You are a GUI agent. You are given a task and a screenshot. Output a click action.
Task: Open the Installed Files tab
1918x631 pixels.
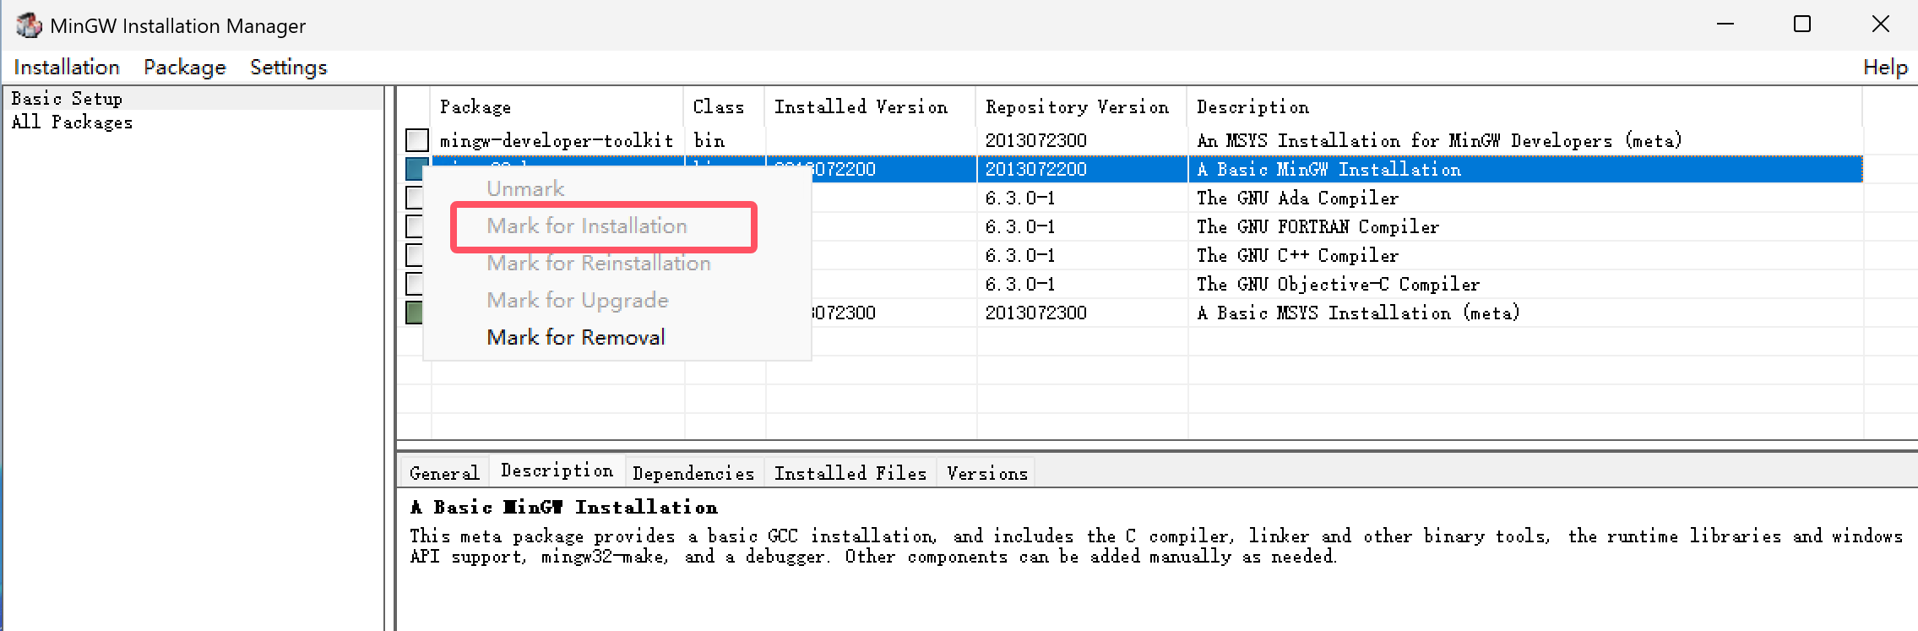point(850,473)
